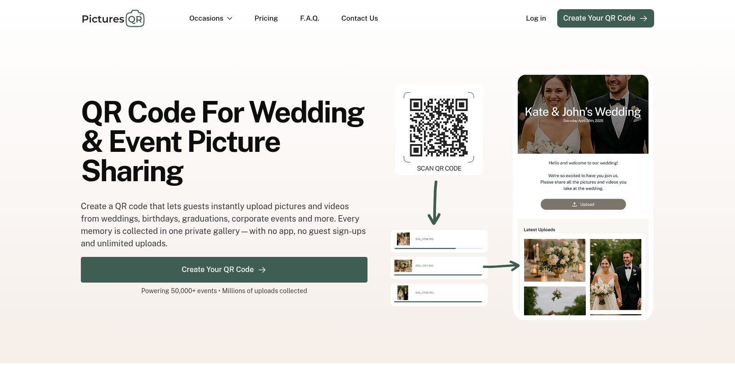Screen dimensions: 735x367
Task: Click the Kate & John's Wedding title
Action: pyautogui.click(x=583, y=111)
